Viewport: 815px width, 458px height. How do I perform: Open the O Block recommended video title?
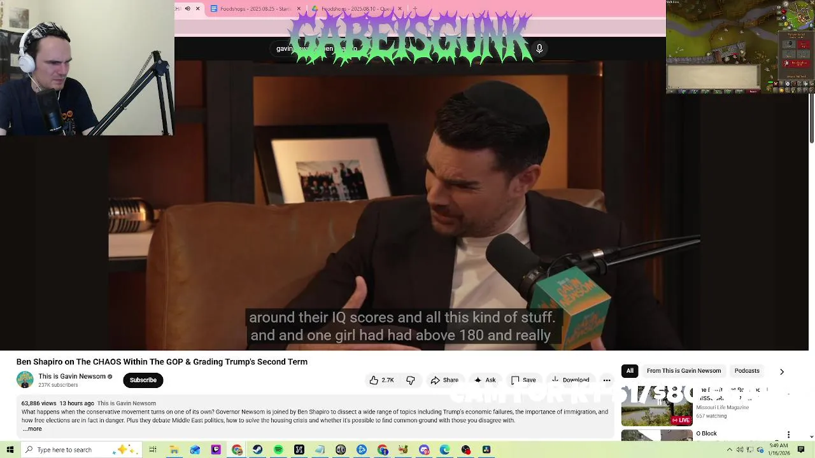tap(706, 433)
